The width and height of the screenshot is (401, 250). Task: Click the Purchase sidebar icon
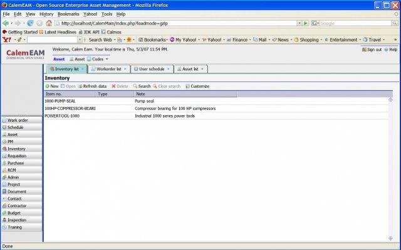coord(4,163)
